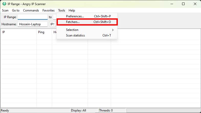Image resolution: width=201 pixels, height=113 pixels.
Task: Choose Preferences... from the Tools menu
Action: (x=87, y=16)
